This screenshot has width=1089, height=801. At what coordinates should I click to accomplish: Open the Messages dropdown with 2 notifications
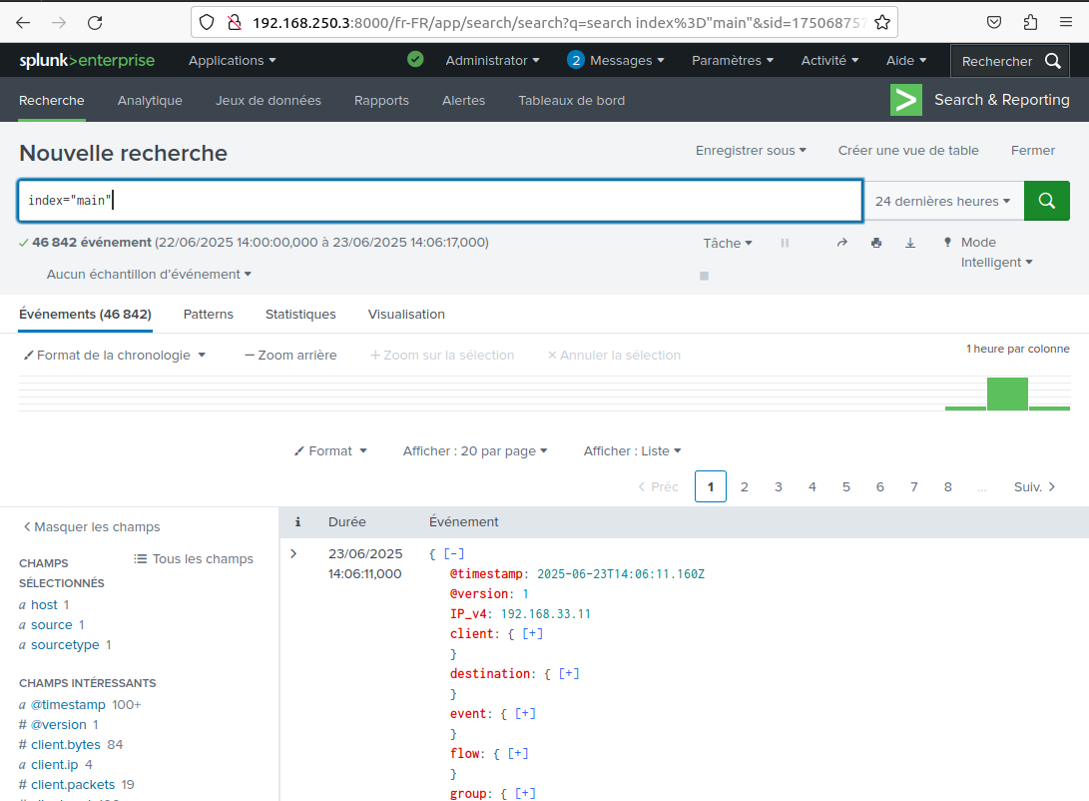pyautogui.click(x=615, y=61)
